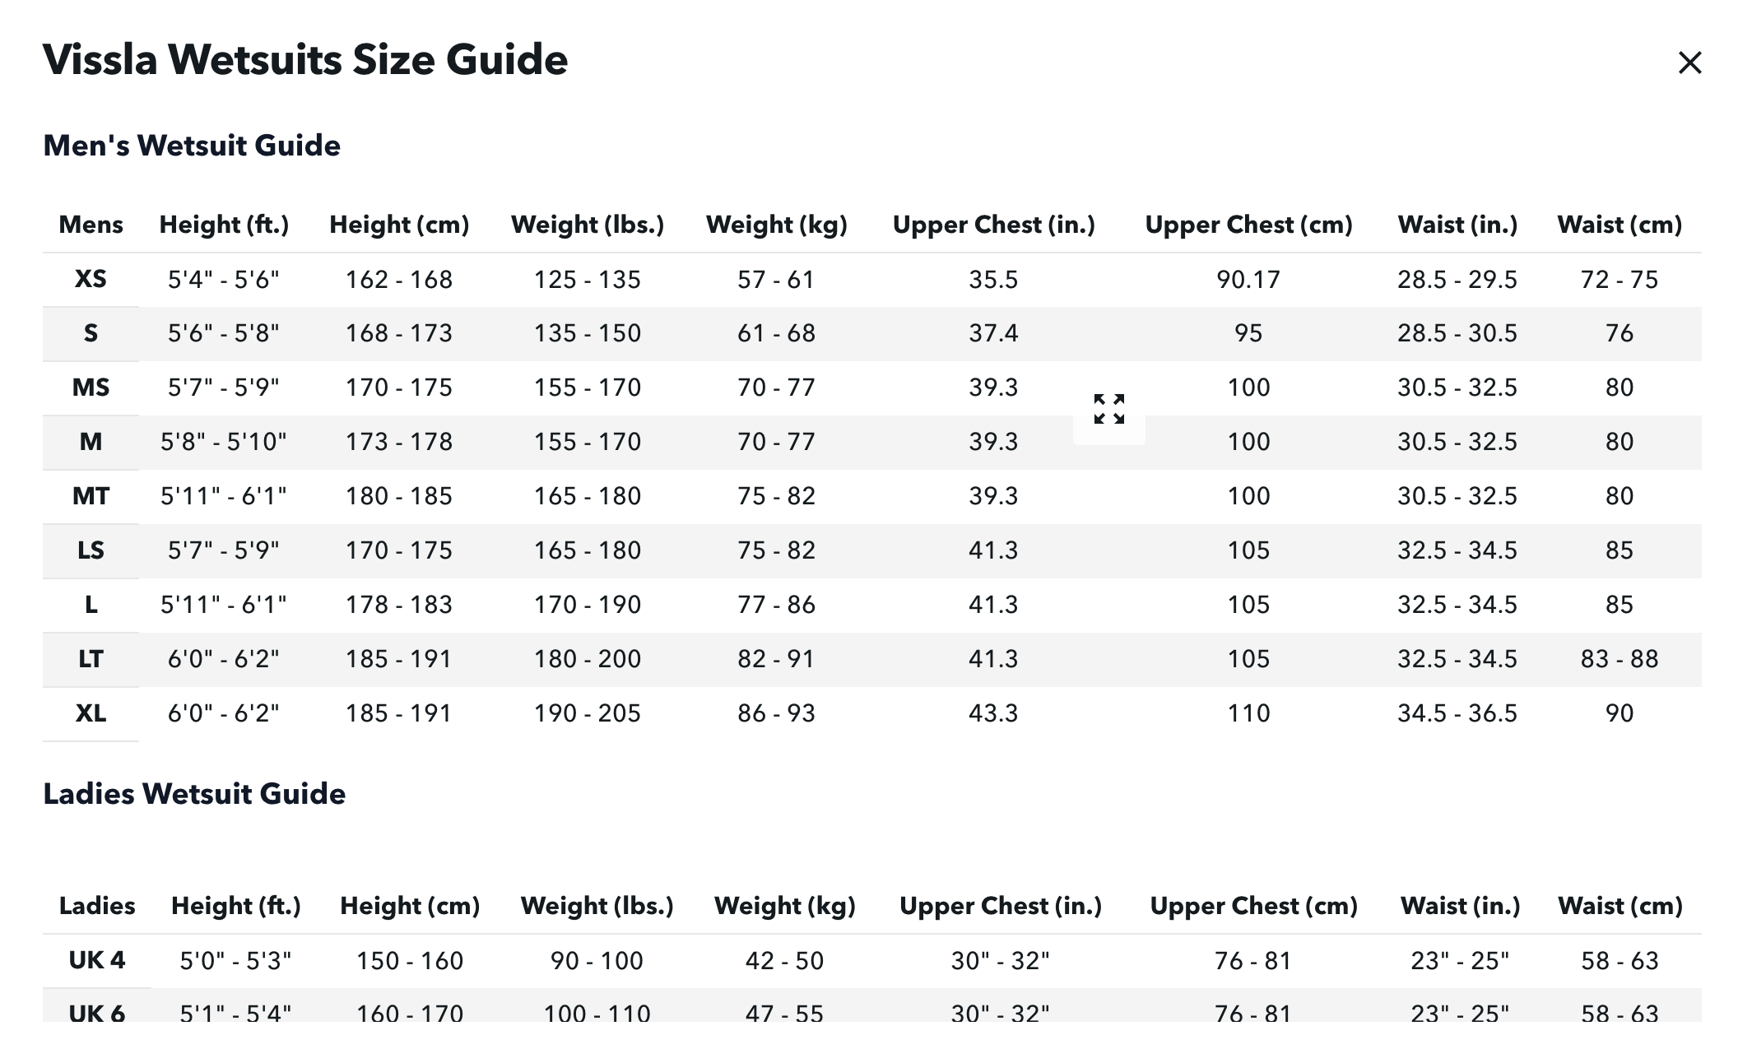The width and height of the screenshot is (1738, 1063).
Task: Click the men's Waist (cm) column header
Action: pyautogui.click(x=1619, y=225)
